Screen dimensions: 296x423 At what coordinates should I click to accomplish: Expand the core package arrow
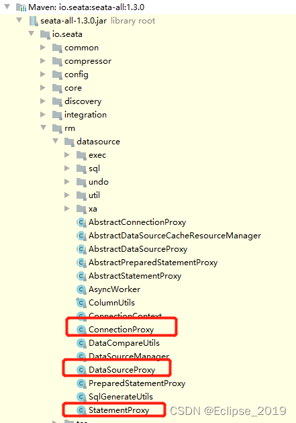click(42, 88)
